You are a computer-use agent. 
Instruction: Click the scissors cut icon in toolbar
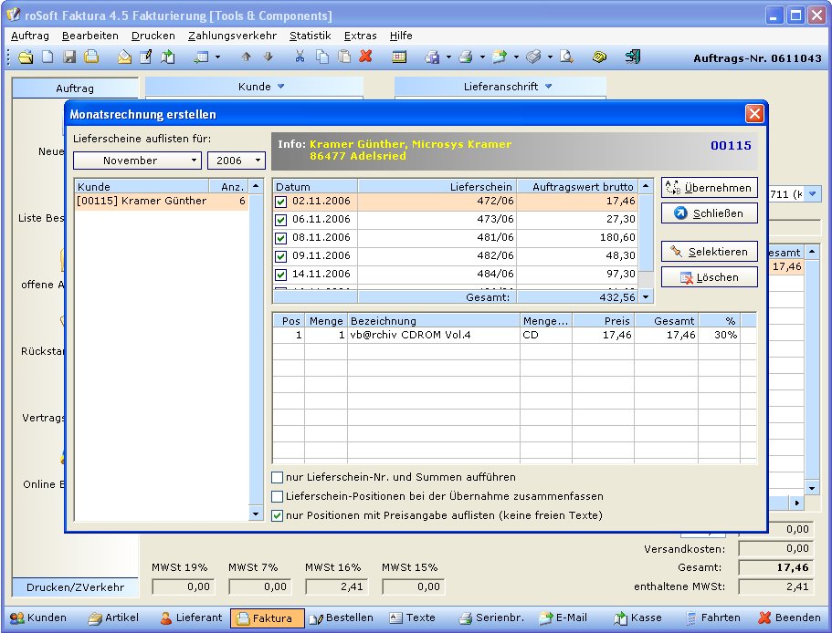pyautogui.click(x=300, y=57)
